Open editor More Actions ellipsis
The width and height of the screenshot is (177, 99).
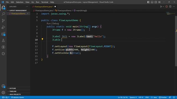click(x=174, y=7)
